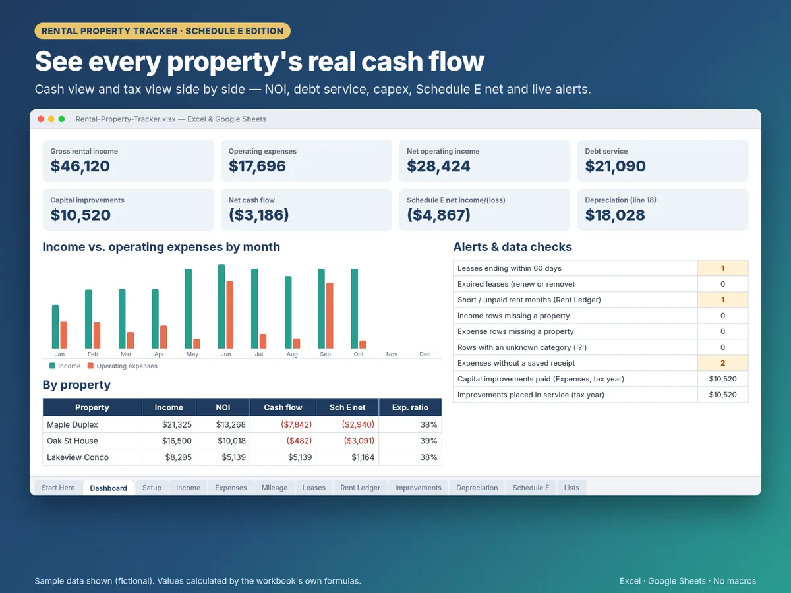The image size is (791, 593).
Task: Click the 'Rental Property Tracker · Schedule E Edition' badge
Action: point(162,31)
